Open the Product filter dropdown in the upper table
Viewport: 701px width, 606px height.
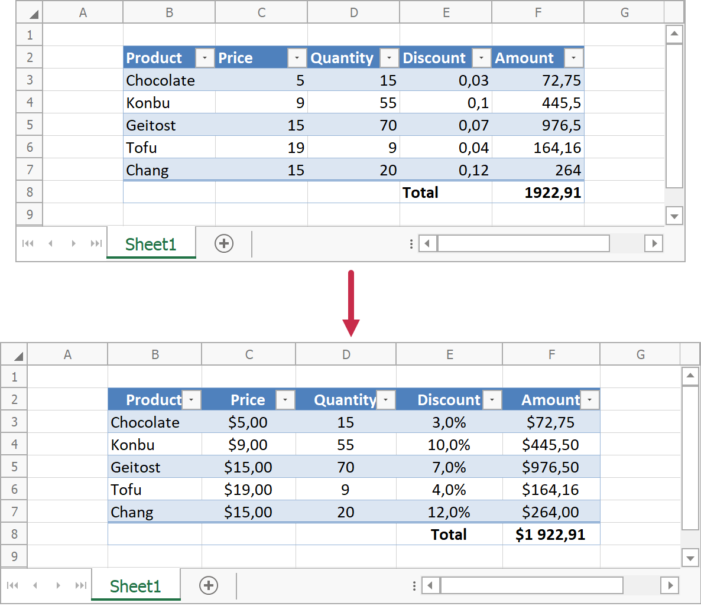point(205,58)
